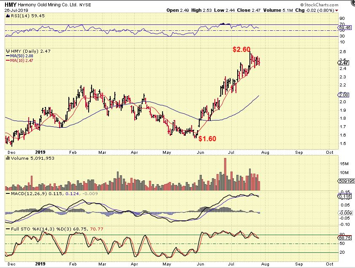Click the 2.08 moving average tag
355x268 pixels.
pyautogui.click(x=344, y=95)
